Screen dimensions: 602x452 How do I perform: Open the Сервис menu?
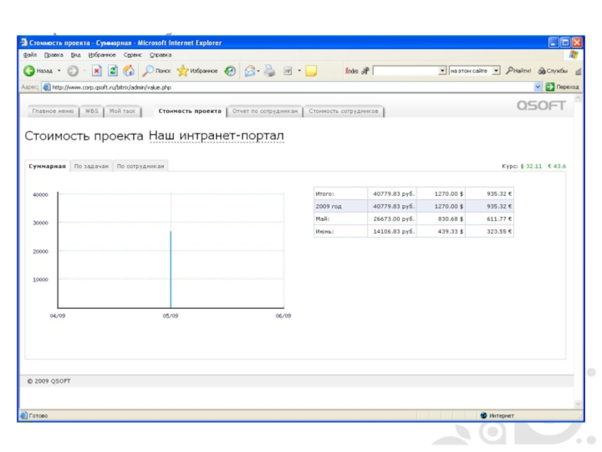point(133,55)
